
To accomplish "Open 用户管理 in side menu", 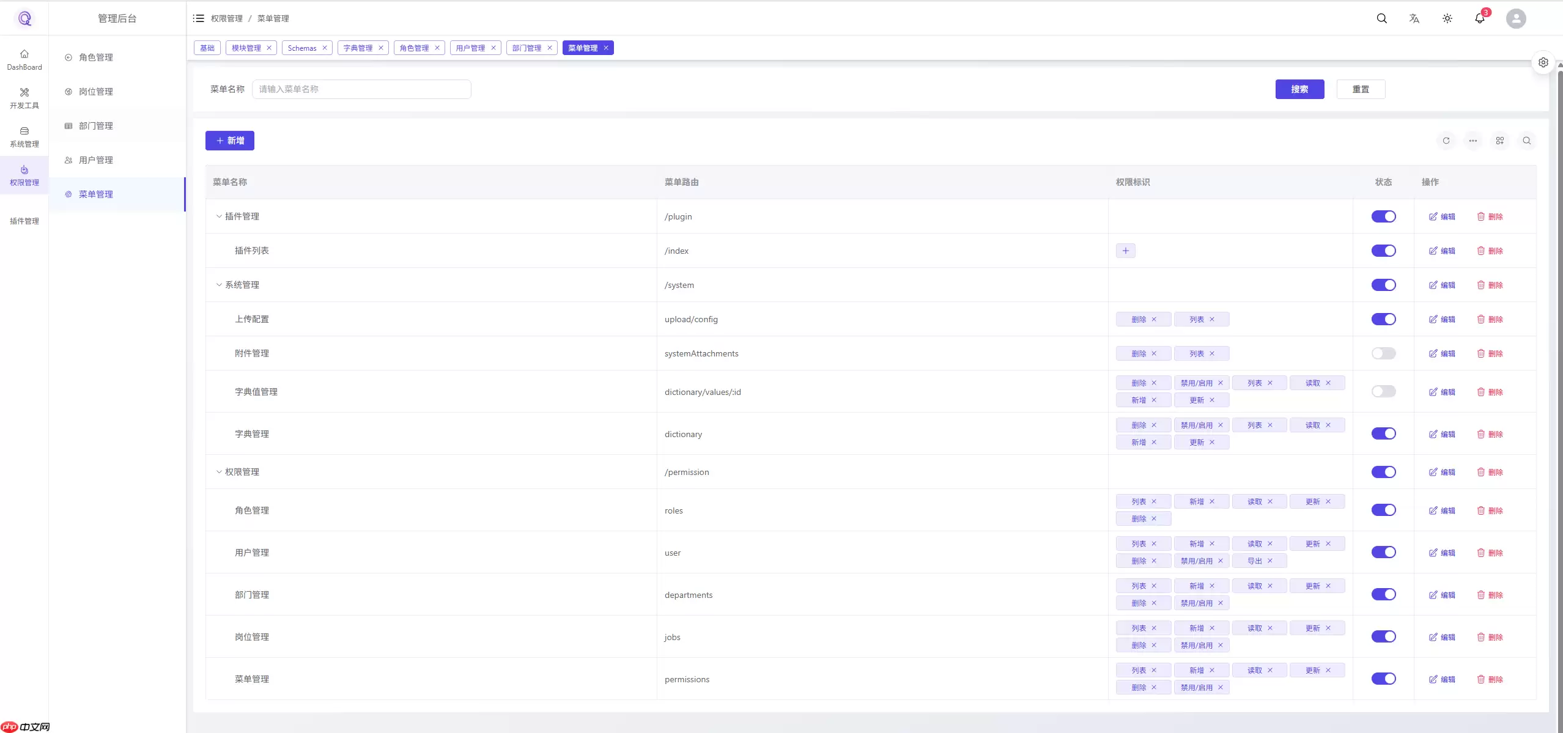I will (x=117, y=160).
